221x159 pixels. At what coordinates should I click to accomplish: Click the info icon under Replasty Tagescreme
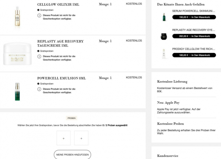point(39,56)
